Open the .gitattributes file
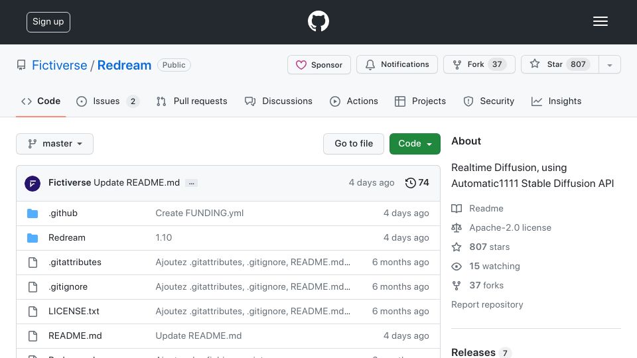Image resolution: width=637 pixels, height=358 pixels. tap(75, 263)
